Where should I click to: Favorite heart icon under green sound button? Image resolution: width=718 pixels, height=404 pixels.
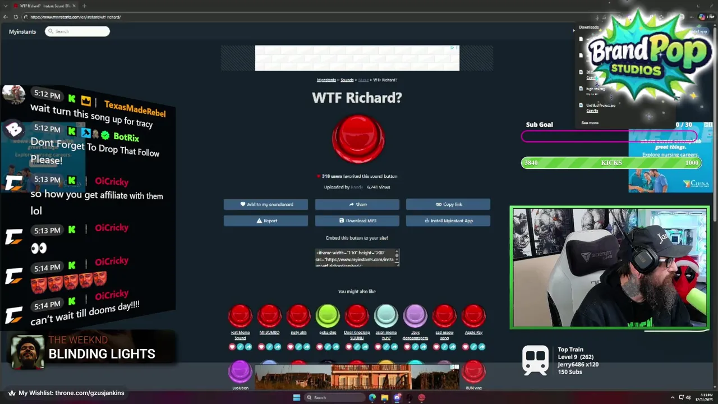320,347
